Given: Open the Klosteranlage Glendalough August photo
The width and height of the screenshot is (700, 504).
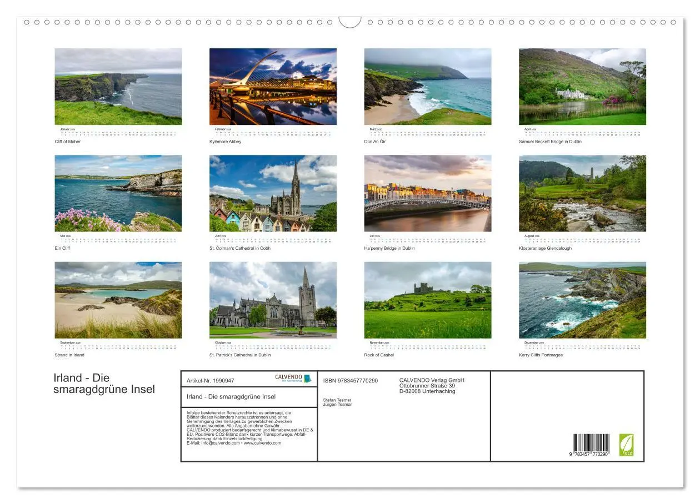Looking at the screenshot, I should click(582, 193).
